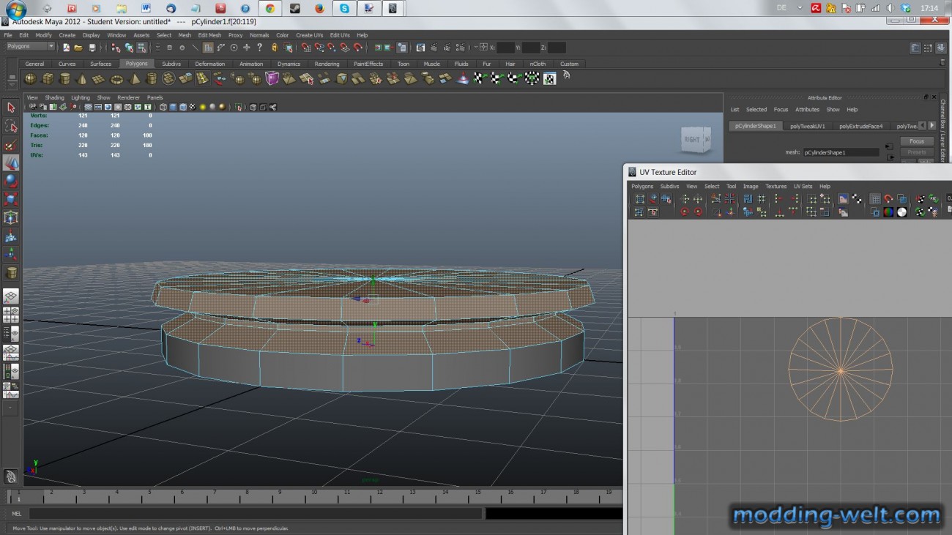The width and height of the screenshot is (952, 535).
Task: Click yellow sphere lighting icon in viewport
Action: 203,107
